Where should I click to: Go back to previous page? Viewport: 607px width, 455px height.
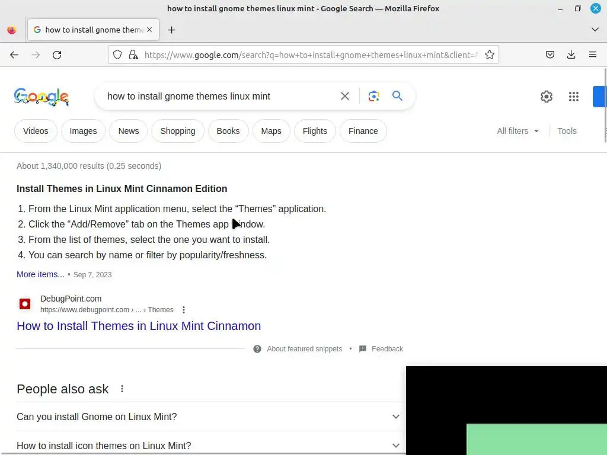point(14,55)
